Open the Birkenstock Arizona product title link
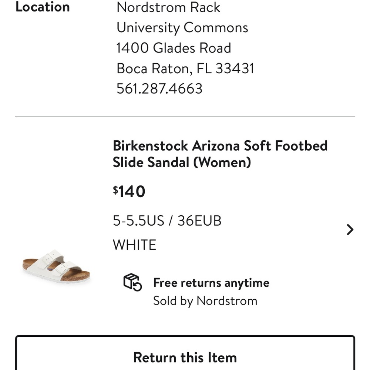 tap(220, 154)
